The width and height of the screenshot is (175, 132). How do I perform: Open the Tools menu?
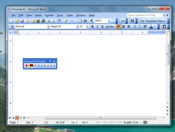[60, 15]
